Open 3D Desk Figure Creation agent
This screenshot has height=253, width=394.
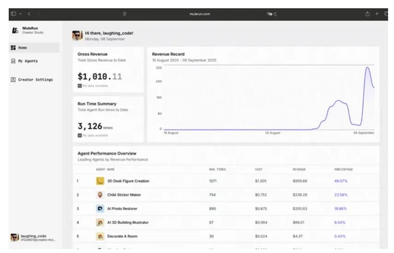coord(128,181)
